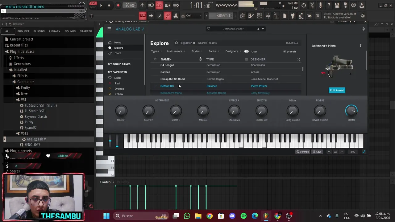Switch browser to PLUGINS tab
The width and height of the screenshot is (395, 222).
39,31
